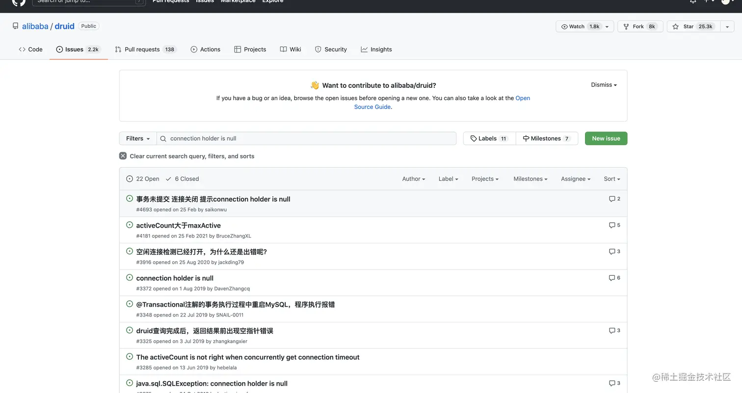This screenshot has height=393, width=742.
Task: Click author DavenZhangcq link
Action: click(x=232, y=288)
